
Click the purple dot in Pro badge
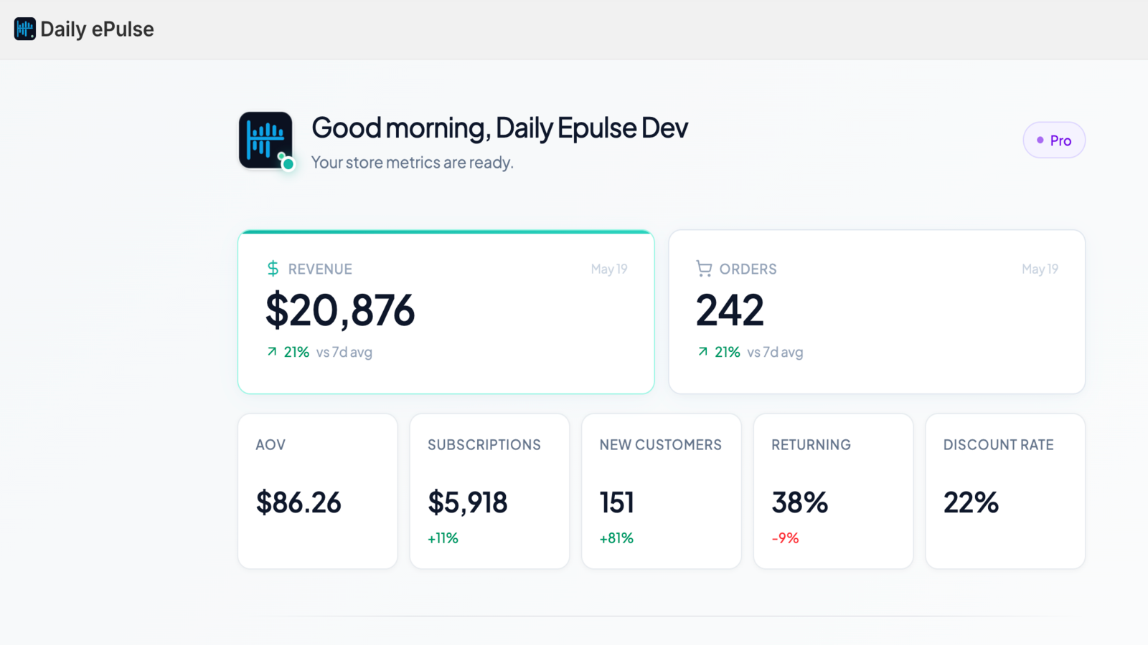1040,140
